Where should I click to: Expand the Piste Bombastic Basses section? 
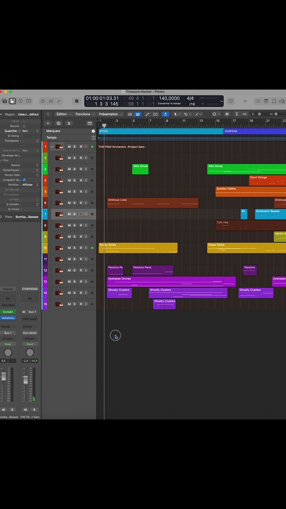(x=1, y=217)
